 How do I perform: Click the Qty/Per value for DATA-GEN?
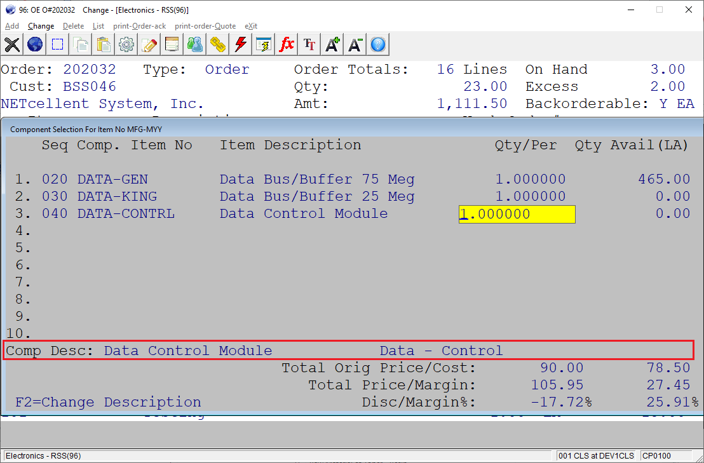[x=531, y=180]
